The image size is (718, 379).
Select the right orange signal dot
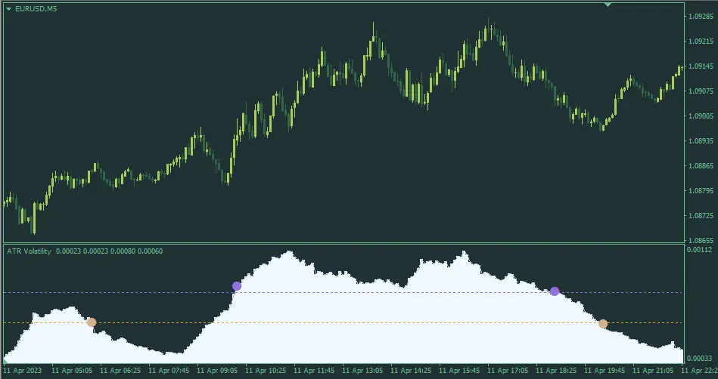[603, 324]
